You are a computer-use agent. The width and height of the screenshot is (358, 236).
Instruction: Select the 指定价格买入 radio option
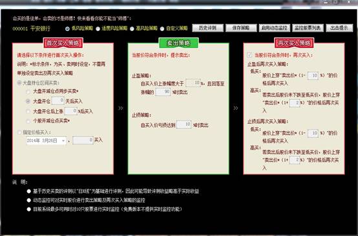pos(19,132)
